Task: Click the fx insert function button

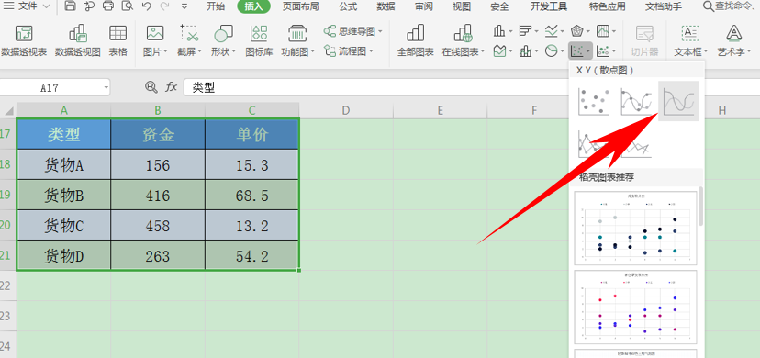Action: pyautogui.click(x=171, y=87)
